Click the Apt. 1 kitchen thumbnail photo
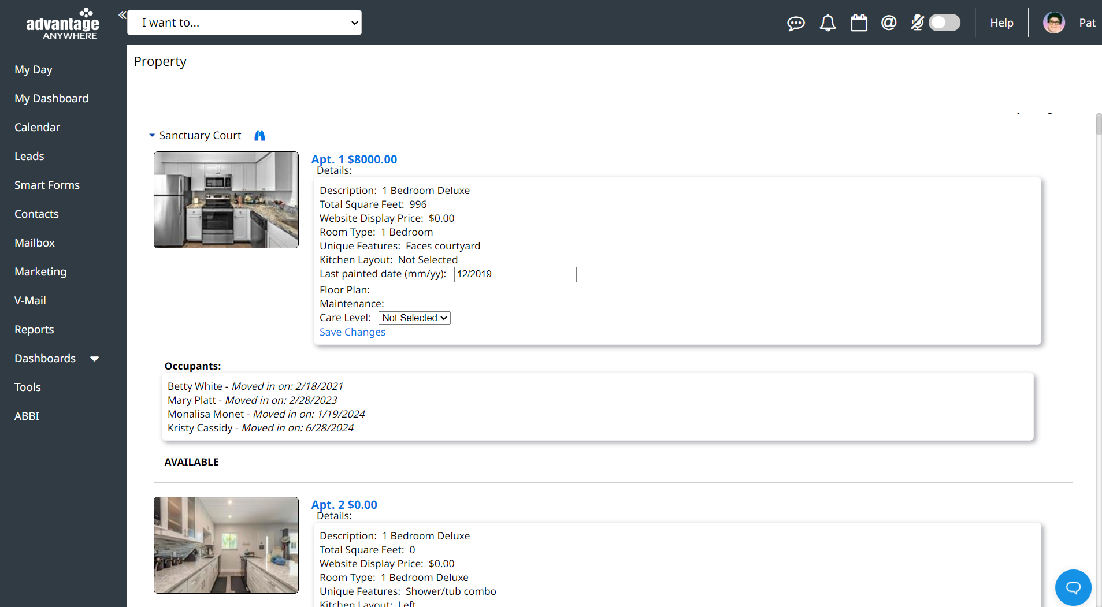Viewport: 1102px width, 607px height. tap(225, 199)
